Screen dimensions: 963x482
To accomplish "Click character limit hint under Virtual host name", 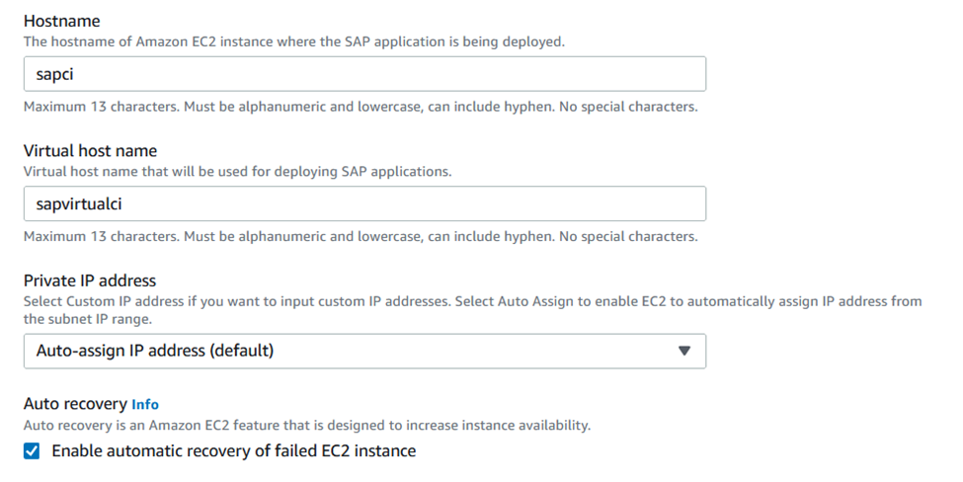I will pyautogui.click(x=361, y=236).
